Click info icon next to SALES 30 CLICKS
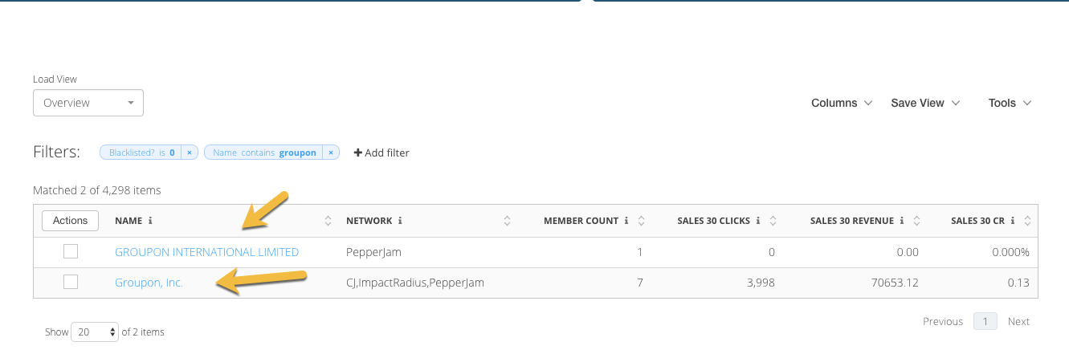Screen dimensions: 1069x350 click(759, 221)
